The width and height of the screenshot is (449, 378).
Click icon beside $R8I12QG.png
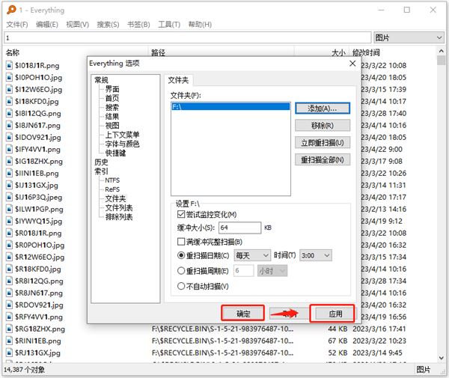click(10, 281)
